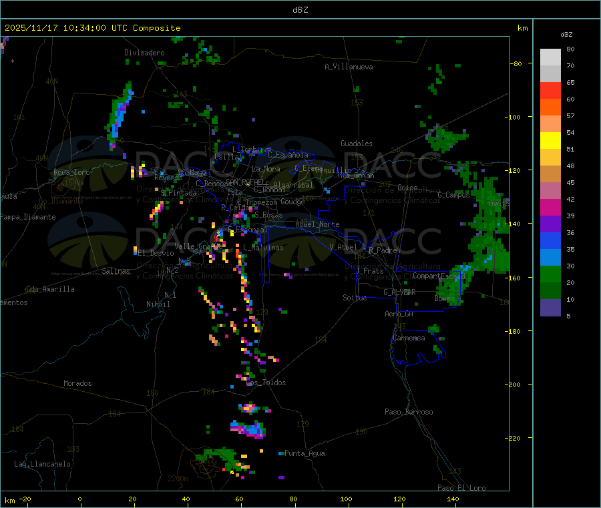Click the 'A_Villanueva' map label

coord(349,67)
